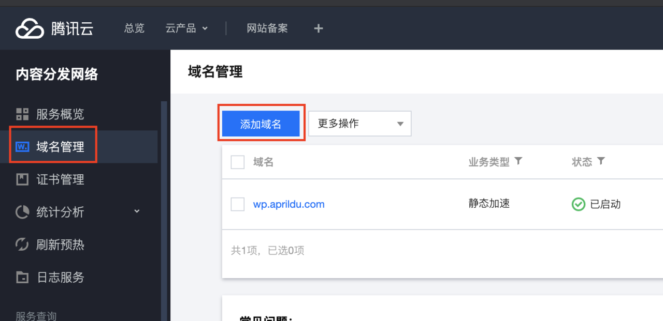Open the 网站备案 menu item

click(x=267, y=28)
